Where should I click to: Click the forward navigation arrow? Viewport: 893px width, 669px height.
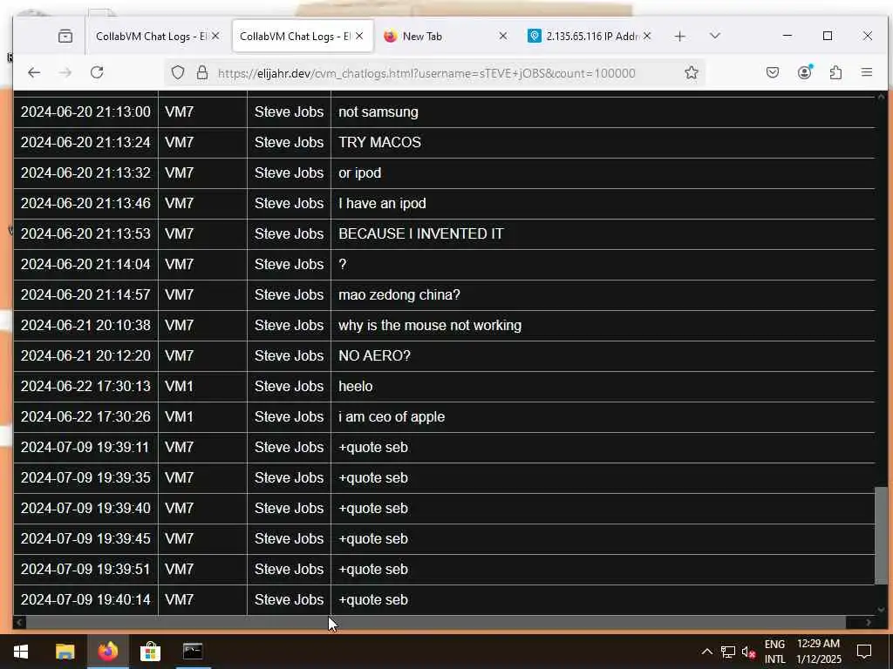[x=65, y=73]
